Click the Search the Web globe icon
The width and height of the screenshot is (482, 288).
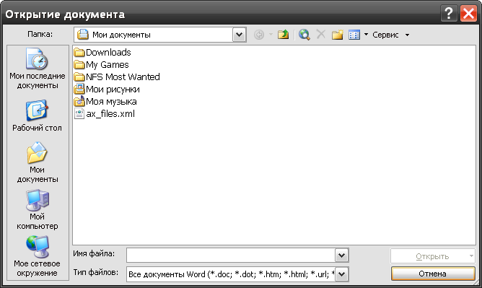coord(304,35)
